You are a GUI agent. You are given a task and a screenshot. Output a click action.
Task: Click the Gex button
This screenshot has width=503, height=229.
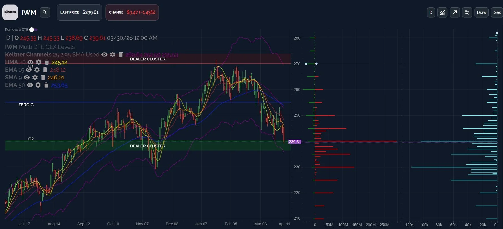pos(497,12)
